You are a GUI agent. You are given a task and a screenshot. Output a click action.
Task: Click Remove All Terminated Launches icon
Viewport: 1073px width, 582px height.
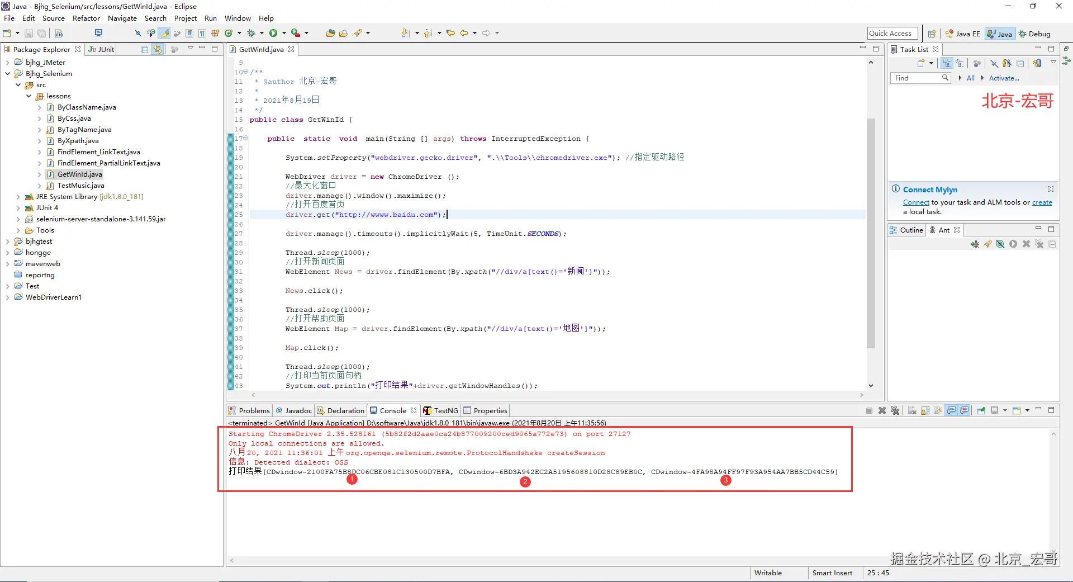pyautogui.click(x=895, y=411)
